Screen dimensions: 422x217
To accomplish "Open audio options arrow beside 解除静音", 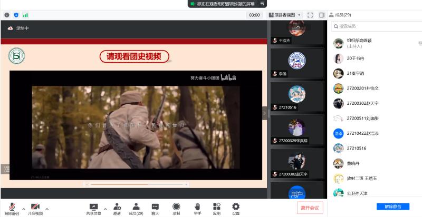I will [x=23, y=208].
